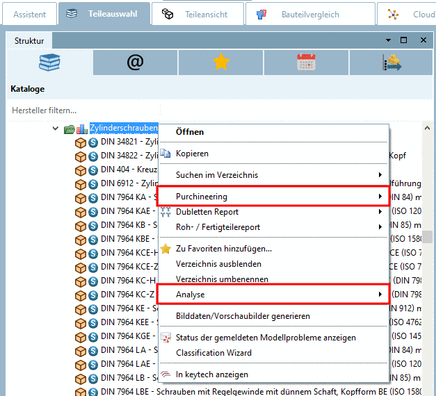Click the vertical scrollbar thumb

(427, 237)
